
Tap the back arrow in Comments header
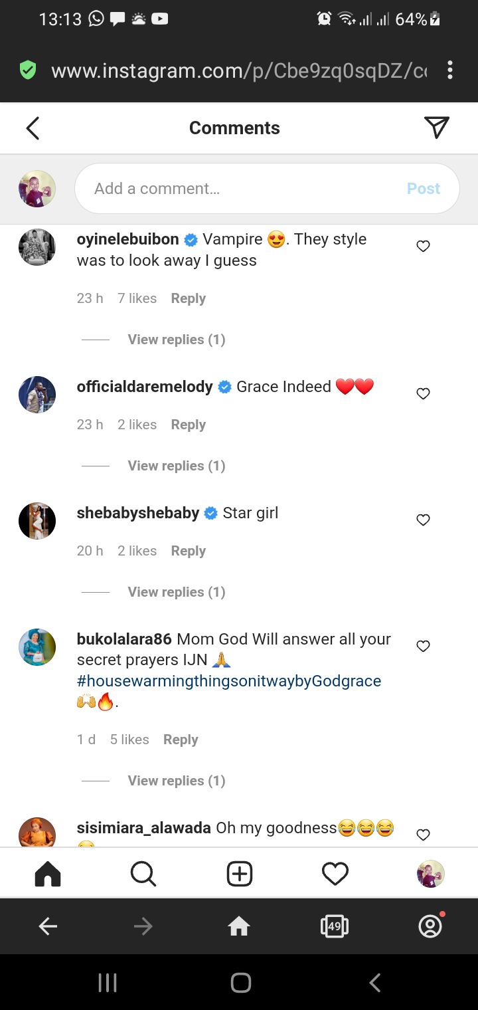[x=33, y=128]
